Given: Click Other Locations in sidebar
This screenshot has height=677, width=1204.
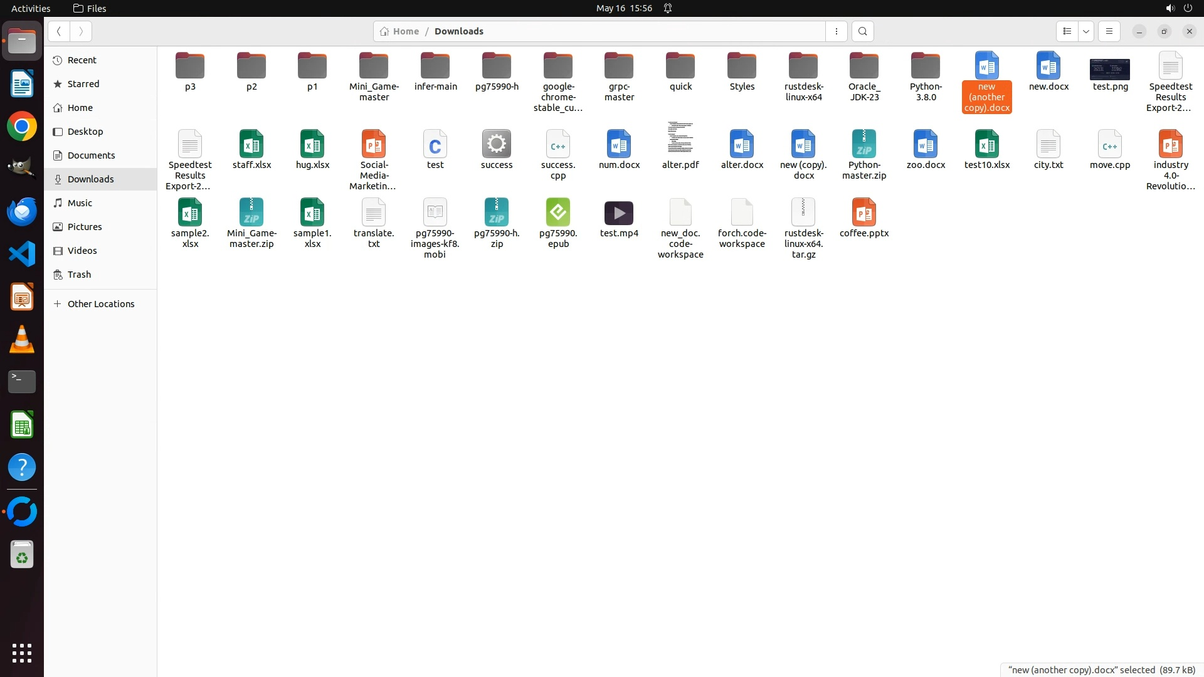Looking at the screenshot, I should tap(100, 304).
